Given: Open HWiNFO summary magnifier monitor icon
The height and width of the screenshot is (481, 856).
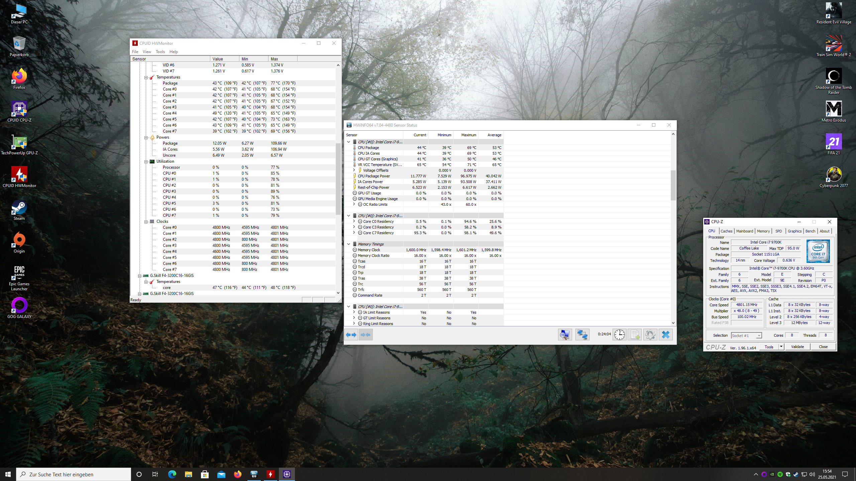Looking at the screenshot, I should click(565, 335).
